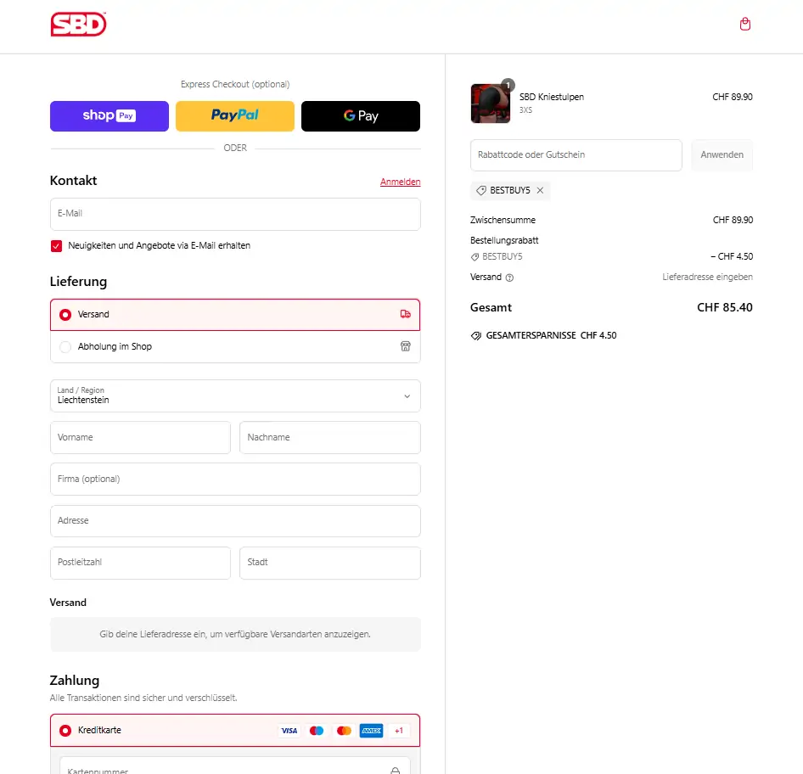Click the SBD logo in header
The width and height of the screenshot is (803, 774).
78,25
